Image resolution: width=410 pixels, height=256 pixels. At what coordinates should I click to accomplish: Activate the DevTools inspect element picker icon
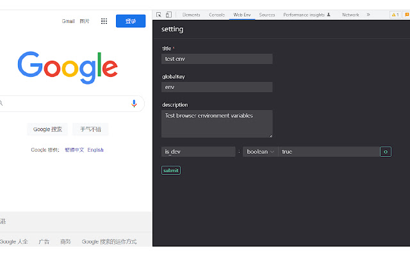point(159,15)
